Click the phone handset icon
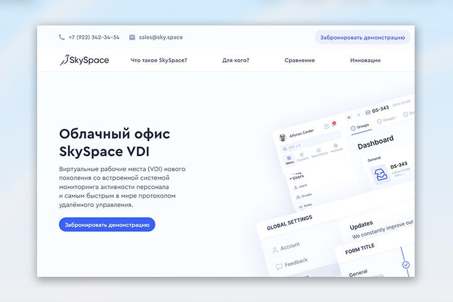 [x=62, y=37]
